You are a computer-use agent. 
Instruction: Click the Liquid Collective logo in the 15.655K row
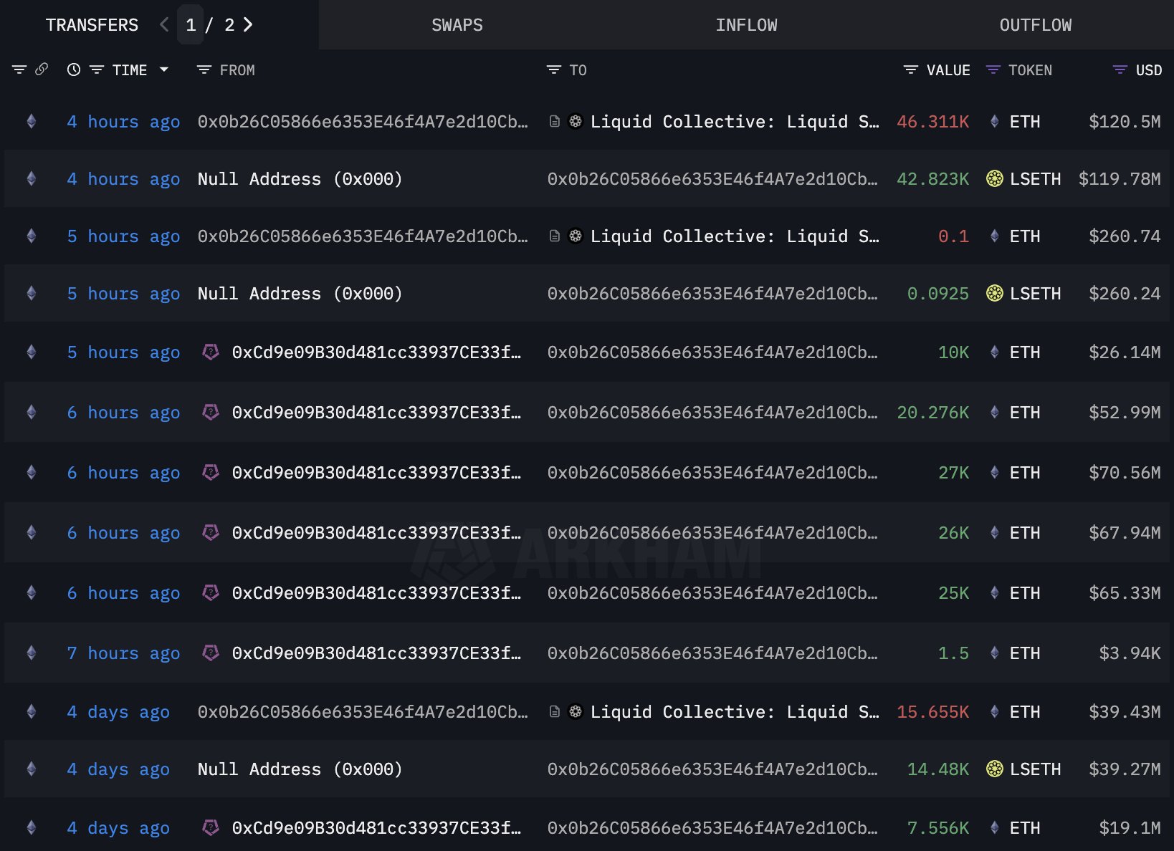(x=576, y=712)
